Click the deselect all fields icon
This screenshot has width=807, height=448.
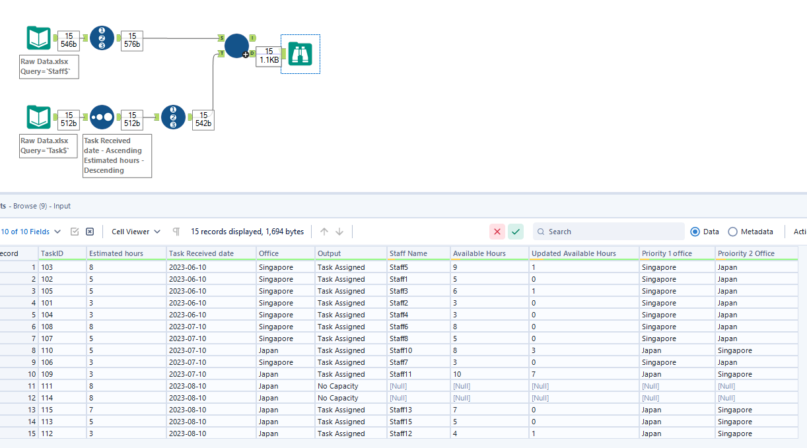tap(89, 232)
